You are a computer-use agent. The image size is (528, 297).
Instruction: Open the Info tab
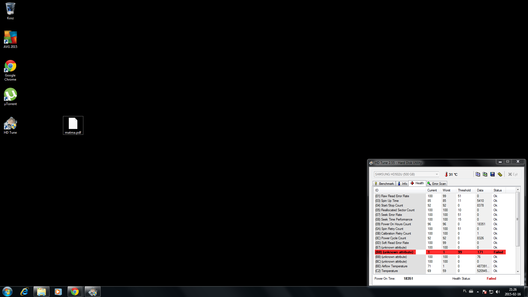[402, 183]
